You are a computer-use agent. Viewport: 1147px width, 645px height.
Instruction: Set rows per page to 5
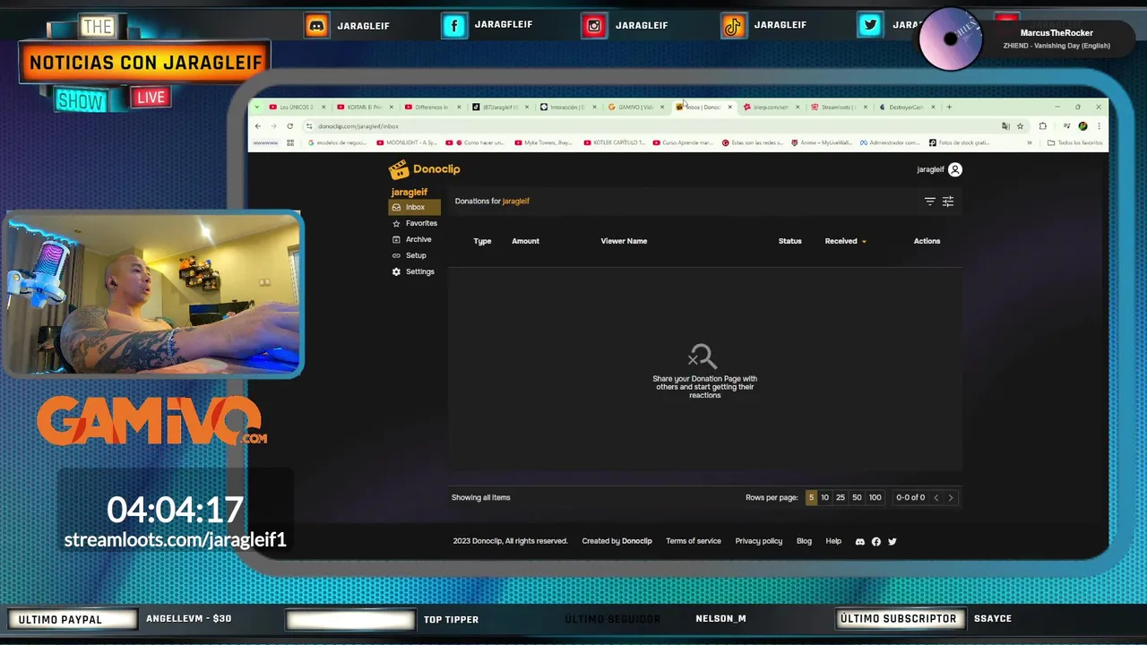click(x=811, y=497)
